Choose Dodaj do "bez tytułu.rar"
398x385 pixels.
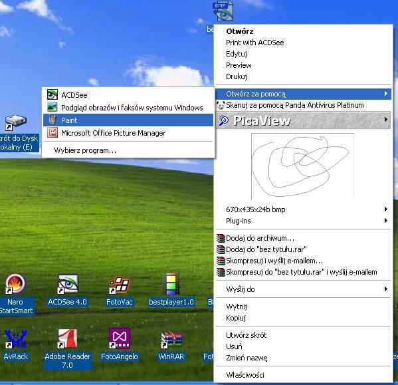[x=303, y=249]
